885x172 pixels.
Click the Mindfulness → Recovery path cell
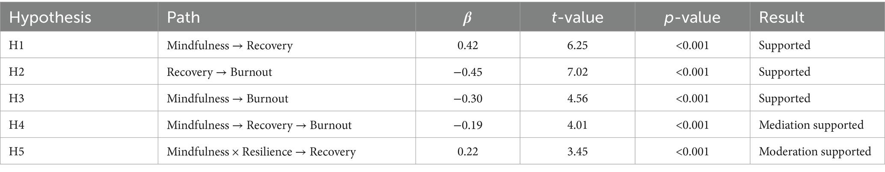(229, 45)
